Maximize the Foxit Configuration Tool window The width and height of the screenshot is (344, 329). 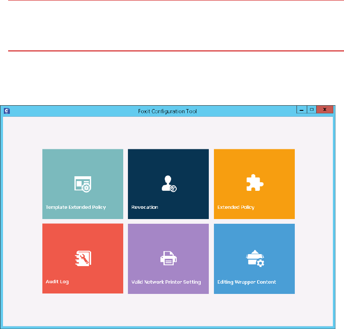click(x=311, y=110)
